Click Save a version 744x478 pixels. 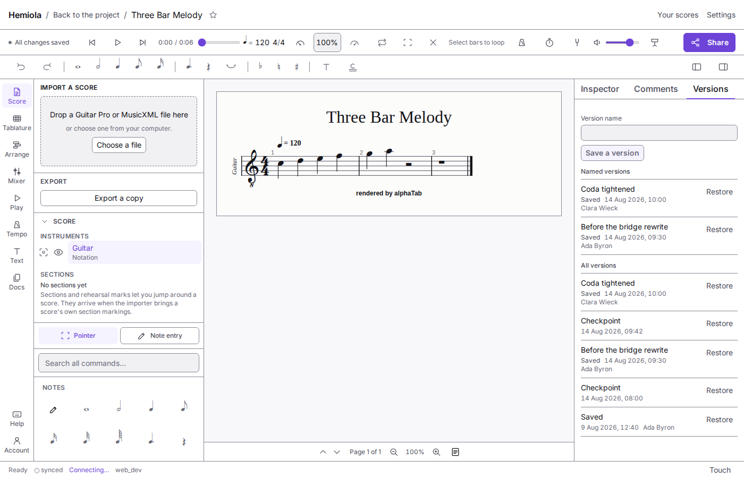(612, 153)
